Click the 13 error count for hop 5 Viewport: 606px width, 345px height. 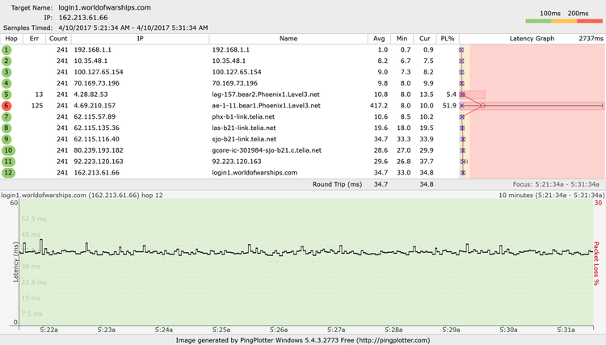(39, 95)
